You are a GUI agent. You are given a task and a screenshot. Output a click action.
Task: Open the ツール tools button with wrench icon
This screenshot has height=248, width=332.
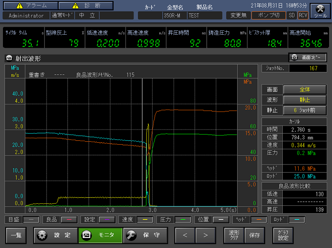point(319,10)
